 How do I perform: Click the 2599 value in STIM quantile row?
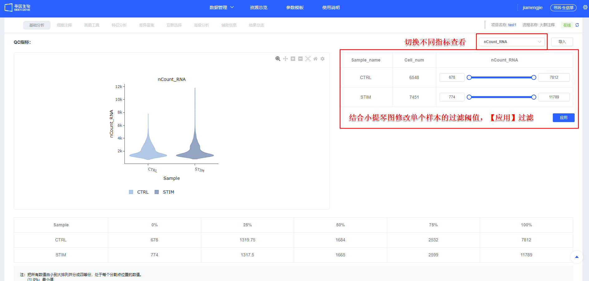433,255
